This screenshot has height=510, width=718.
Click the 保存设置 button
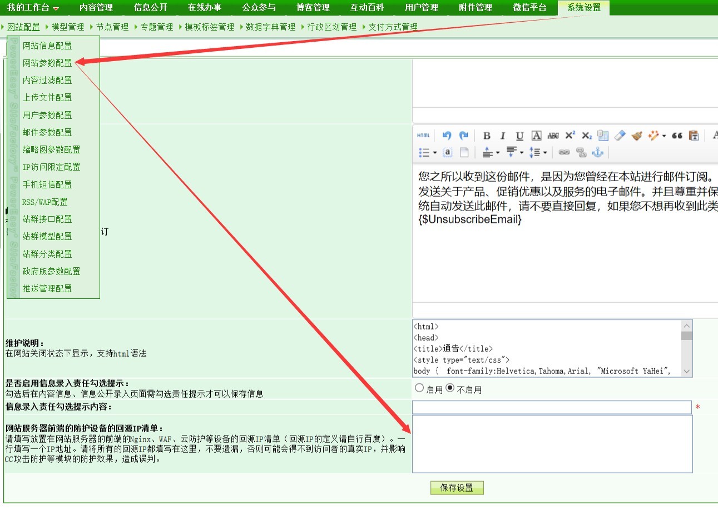click(x=457, y=488)
